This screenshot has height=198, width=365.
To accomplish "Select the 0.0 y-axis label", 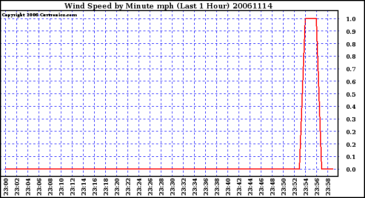I will (x=351, y=169).
